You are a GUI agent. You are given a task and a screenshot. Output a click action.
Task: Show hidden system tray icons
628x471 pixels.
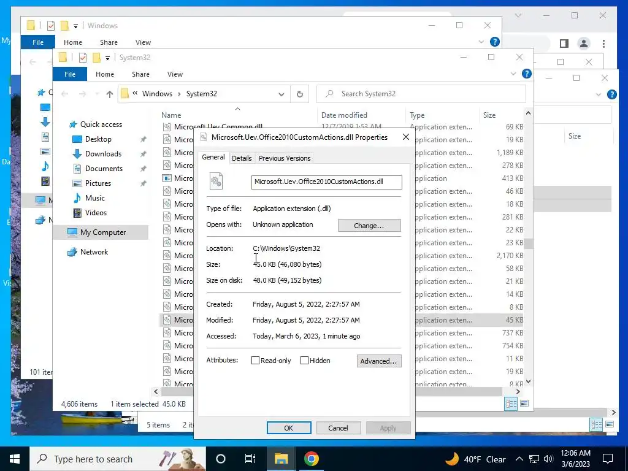[x=519, y=459]
